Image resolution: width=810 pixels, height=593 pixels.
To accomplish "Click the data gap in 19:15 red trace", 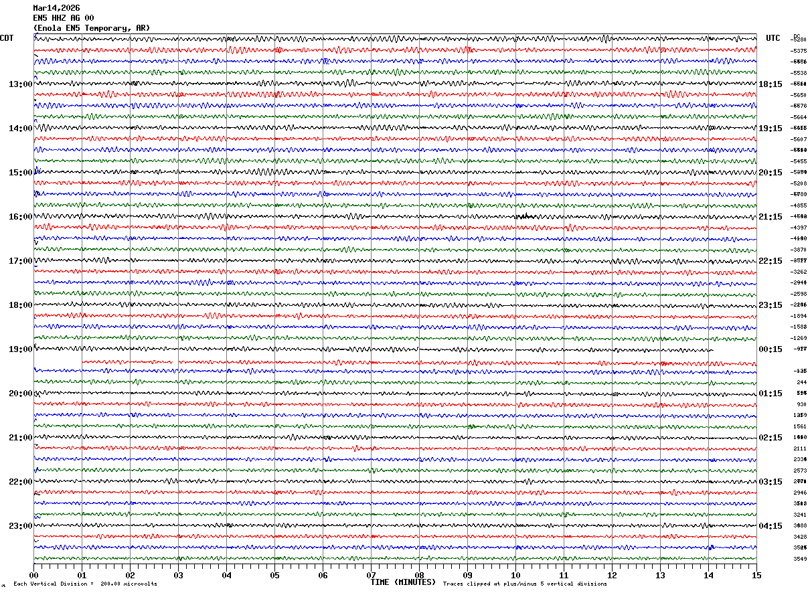I will pyautogui.click(x=58, y=361).
